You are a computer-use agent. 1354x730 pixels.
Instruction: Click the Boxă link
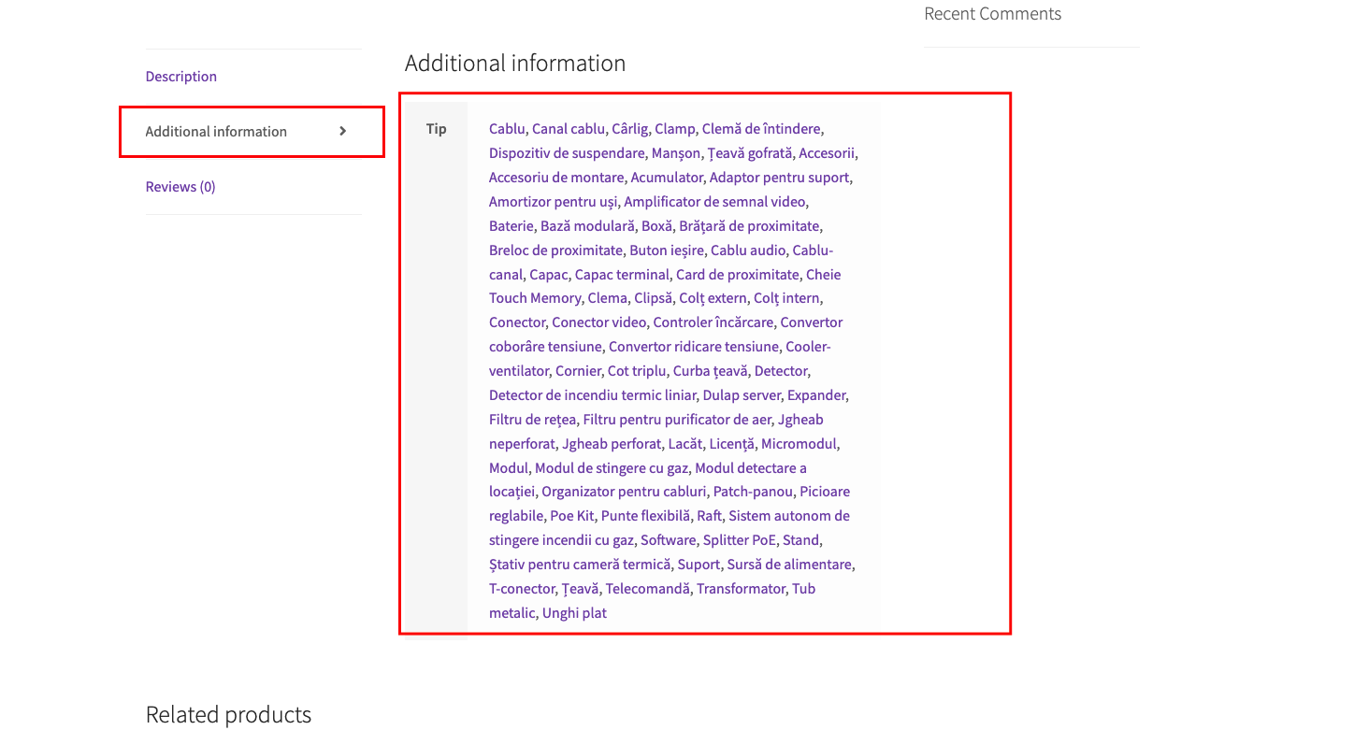[656, 226]
